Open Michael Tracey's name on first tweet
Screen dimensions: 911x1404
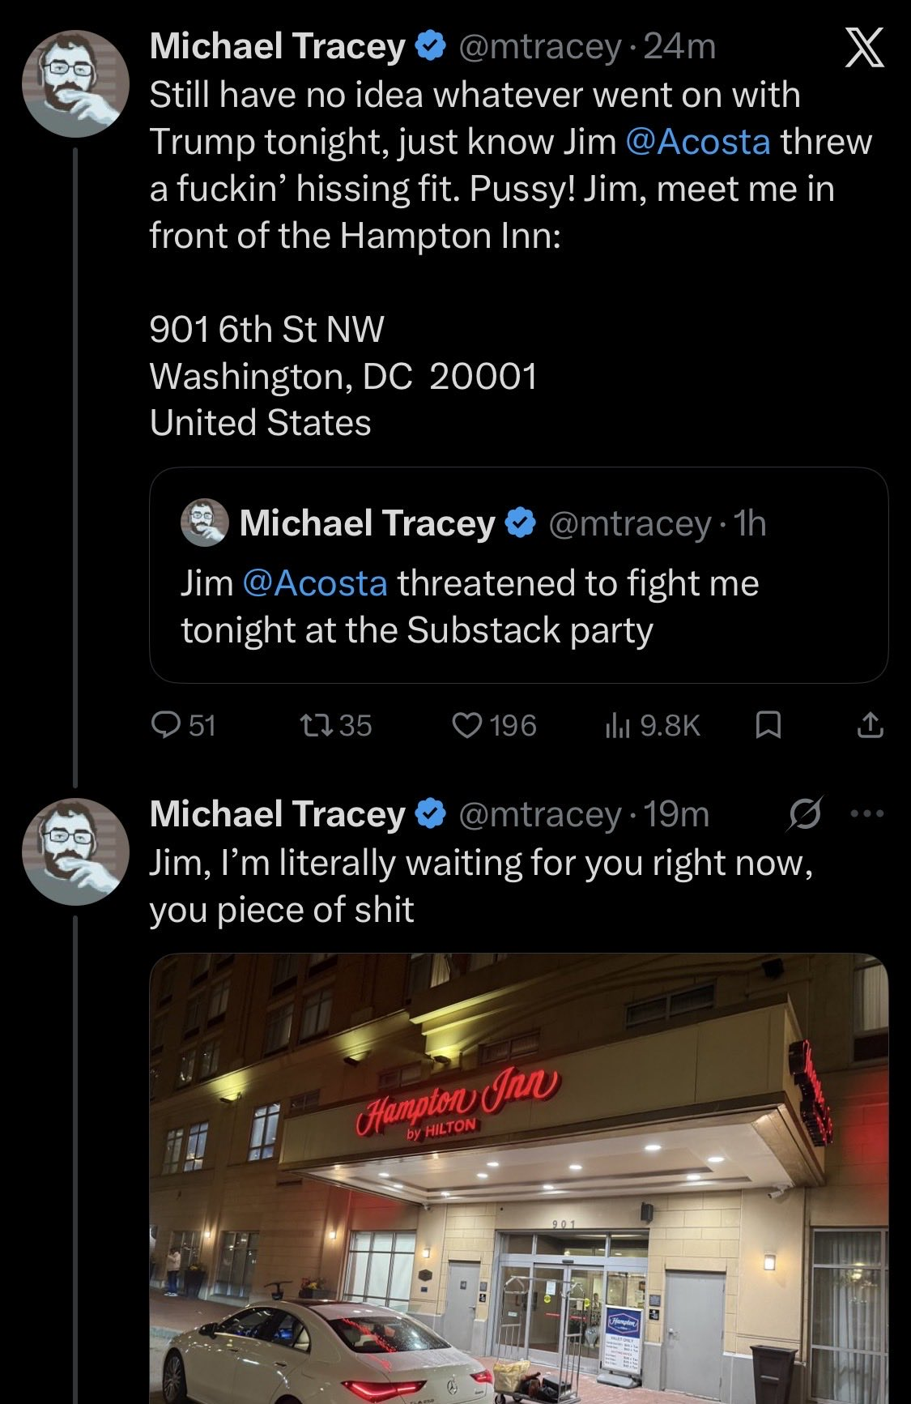[278, 47]
